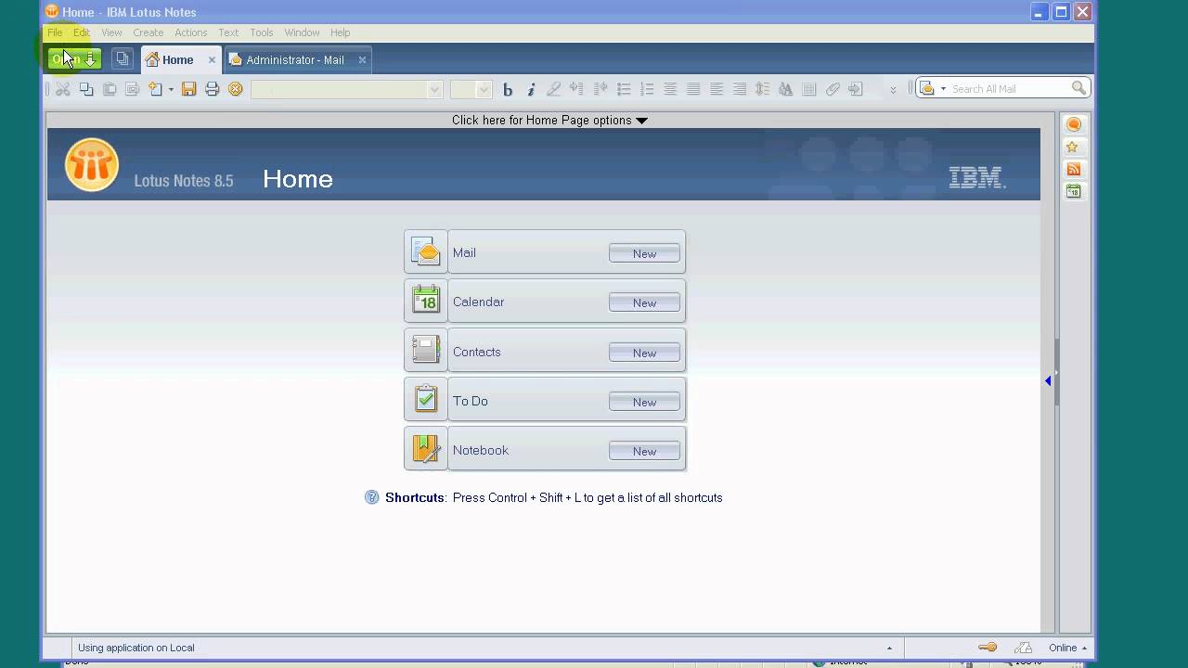The height and width of the screenshot is (668, 1188).
Task: Open the Online status dropdown
Action: (x=1067, y=648)
